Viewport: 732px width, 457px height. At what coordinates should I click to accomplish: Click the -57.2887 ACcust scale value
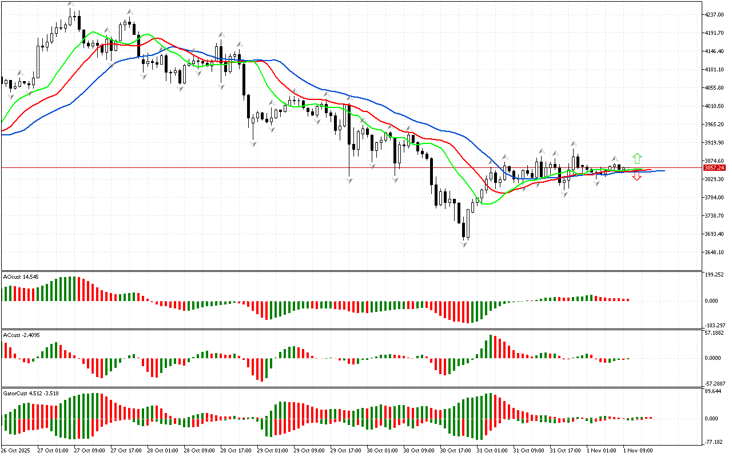coord(715,383)
